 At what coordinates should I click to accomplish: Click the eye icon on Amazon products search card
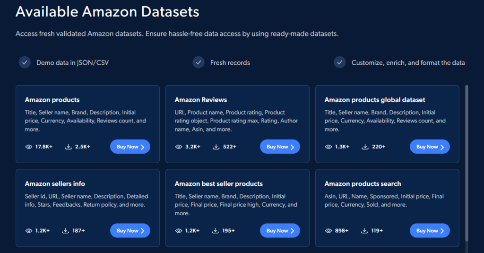tap(328, 231)
